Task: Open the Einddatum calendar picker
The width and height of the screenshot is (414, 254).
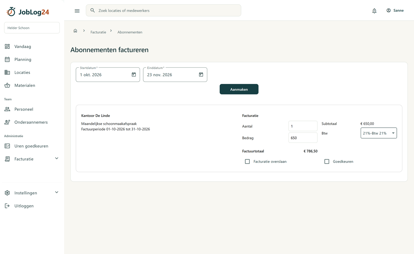Action: (201, 75)
